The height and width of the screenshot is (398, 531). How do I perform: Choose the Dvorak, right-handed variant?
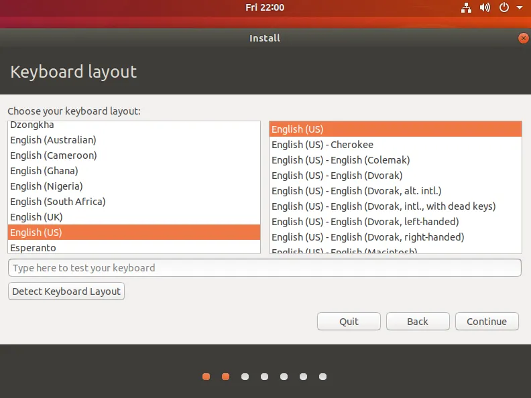point(395,237)
